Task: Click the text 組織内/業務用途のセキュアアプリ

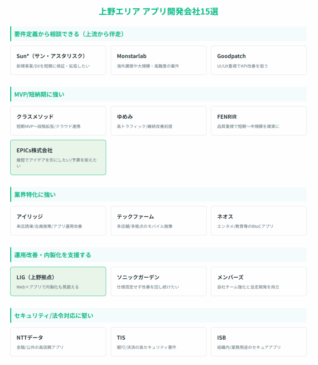Action: [249, 347]
